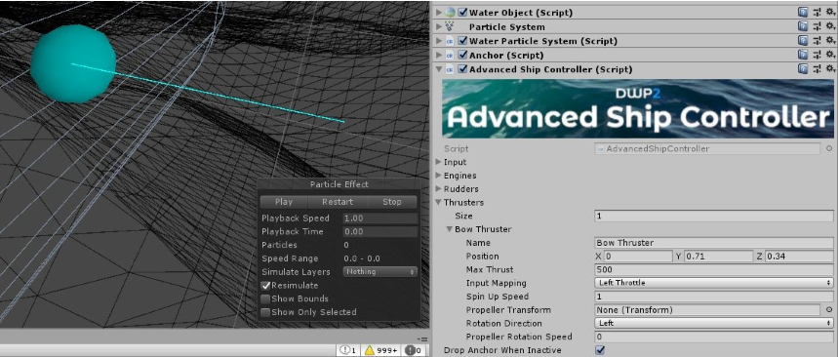Click the Water Object globe icon
Screen dimensions: 838x357
pyautogui.click(x=450, y=13)
